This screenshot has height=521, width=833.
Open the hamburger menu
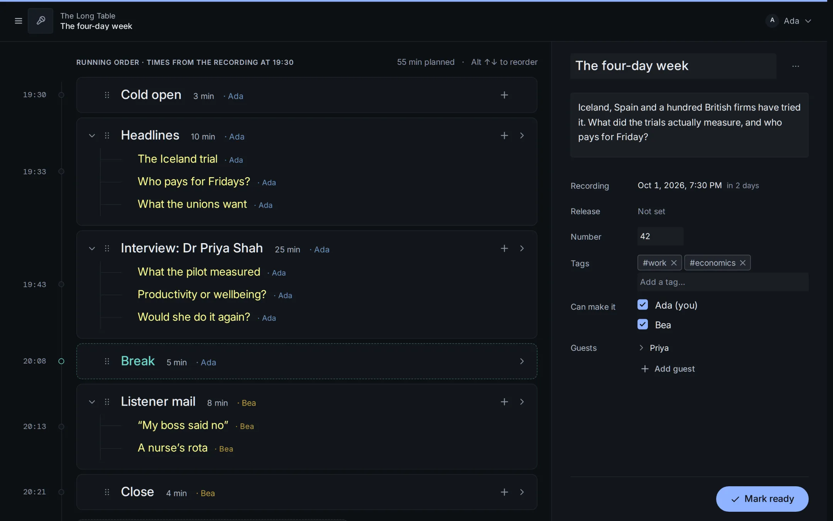point(18,21)
